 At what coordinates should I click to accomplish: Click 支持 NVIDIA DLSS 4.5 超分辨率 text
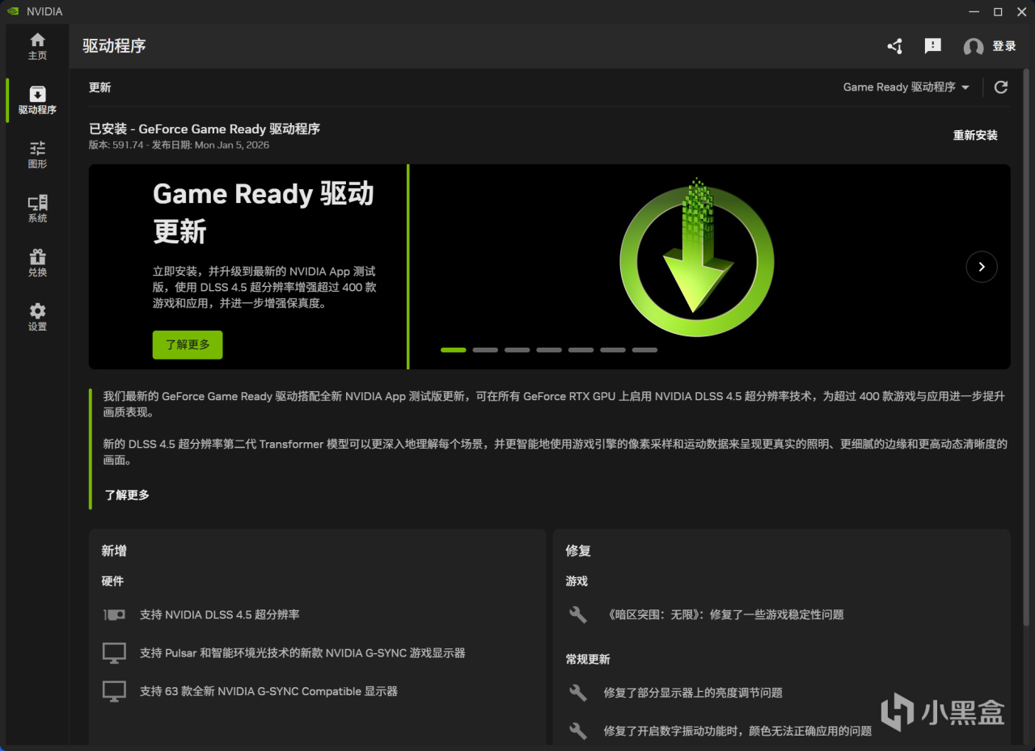pyautogui.click(x=219, y=614)
